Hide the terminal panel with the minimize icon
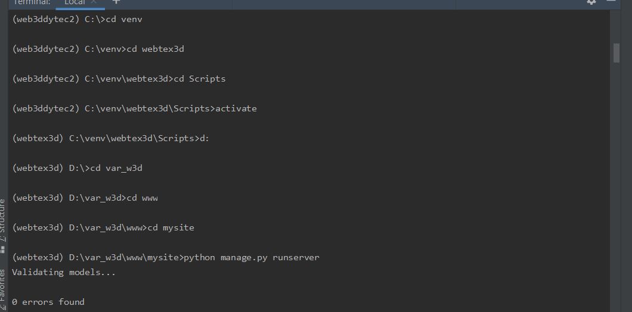The image size is (632, 312). (611, 1)
